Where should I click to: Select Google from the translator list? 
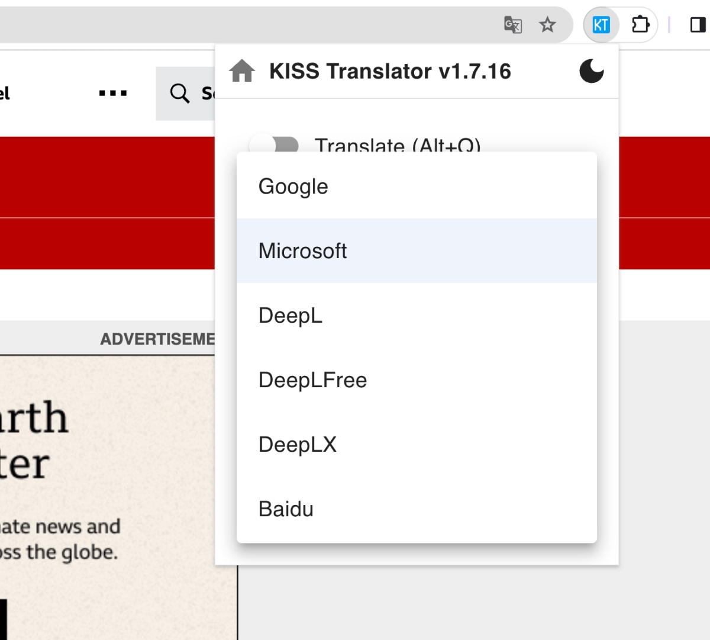point(293,186)
